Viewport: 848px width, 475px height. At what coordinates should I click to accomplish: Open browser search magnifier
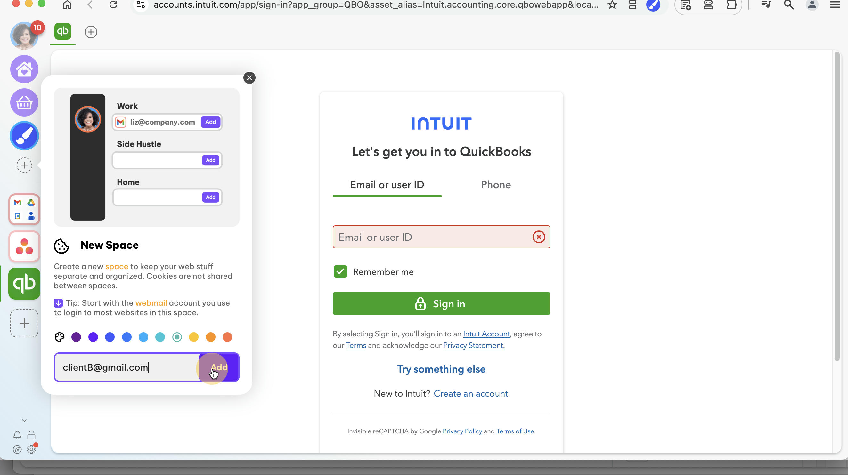[789, 4]
